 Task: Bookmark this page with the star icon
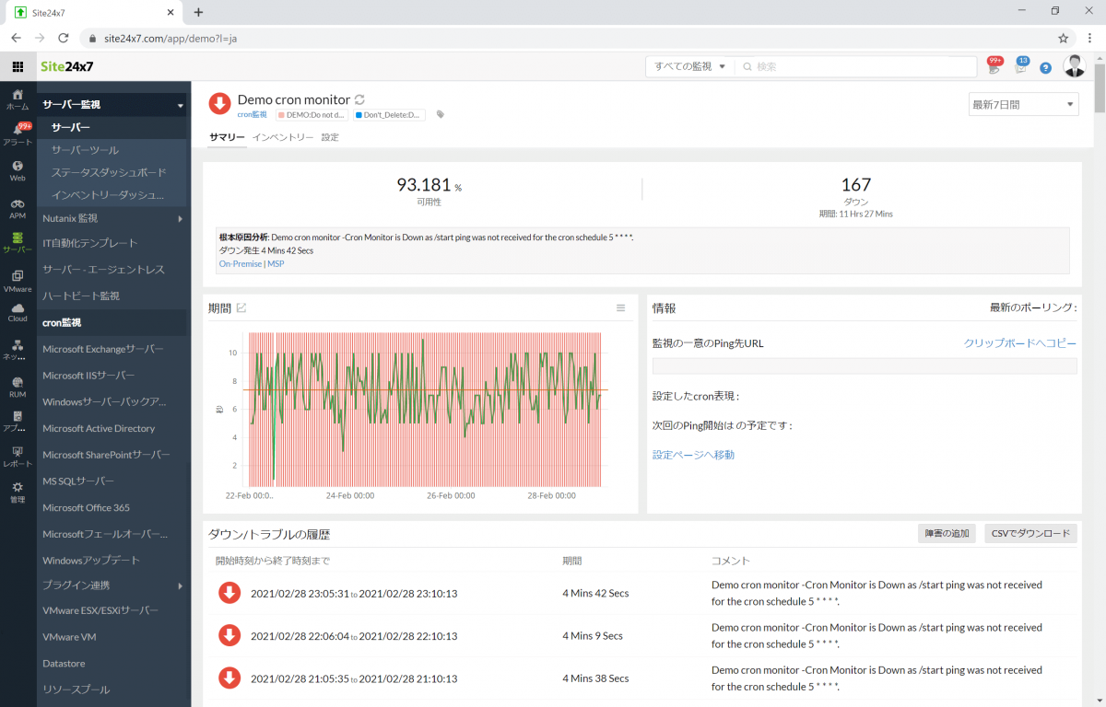1063,39
